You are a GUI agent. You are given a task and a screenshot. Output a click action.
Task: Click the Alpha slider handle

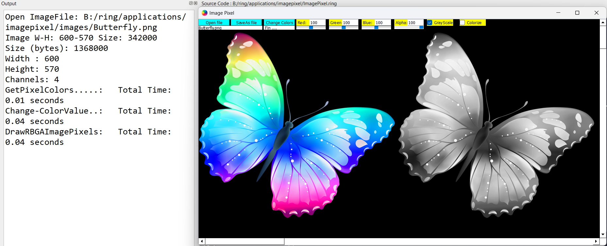421,27
